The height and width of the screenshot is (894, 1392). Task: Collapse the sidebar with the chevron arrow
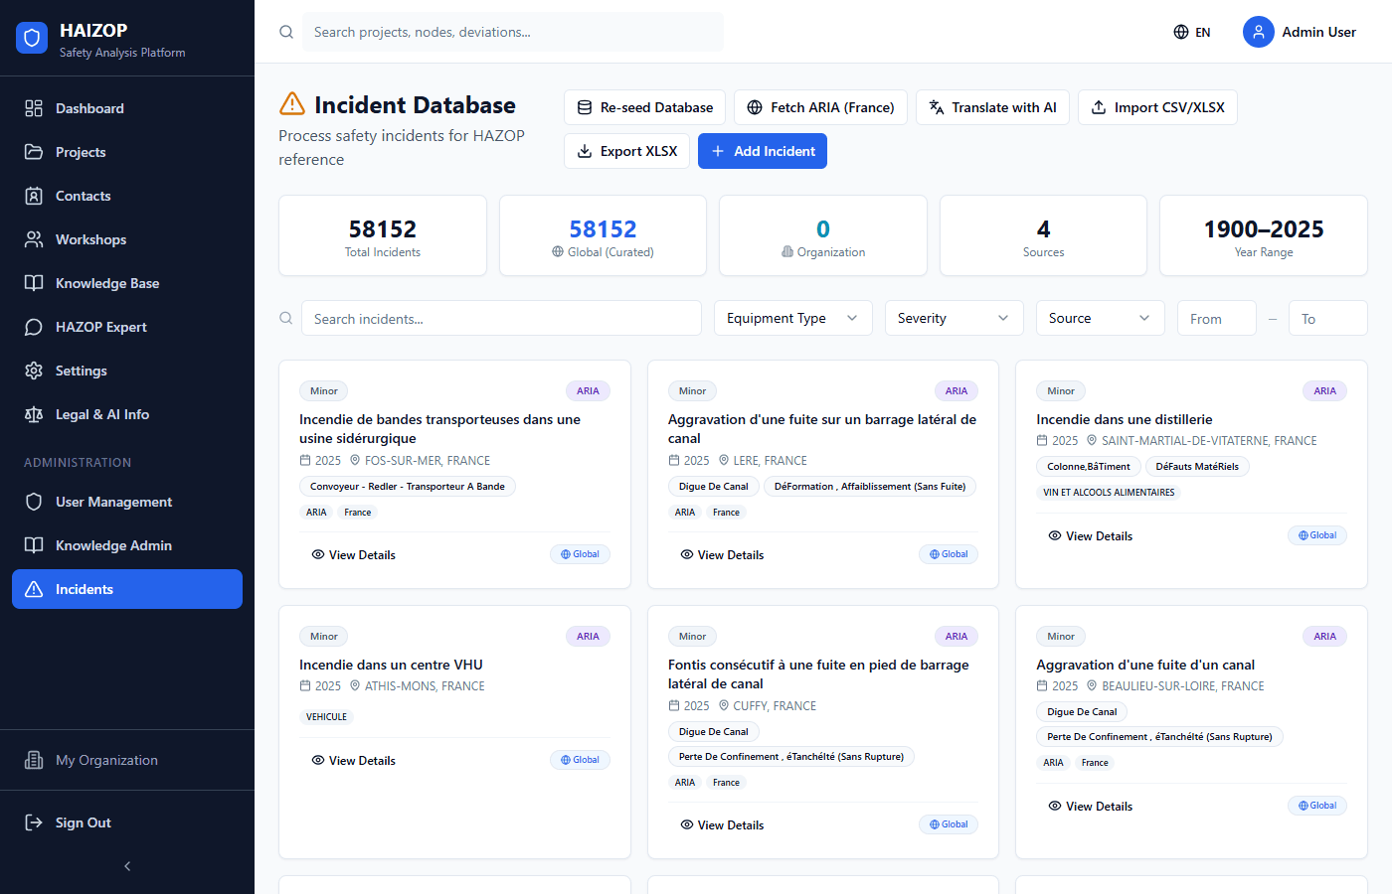[x=127, y=866]
